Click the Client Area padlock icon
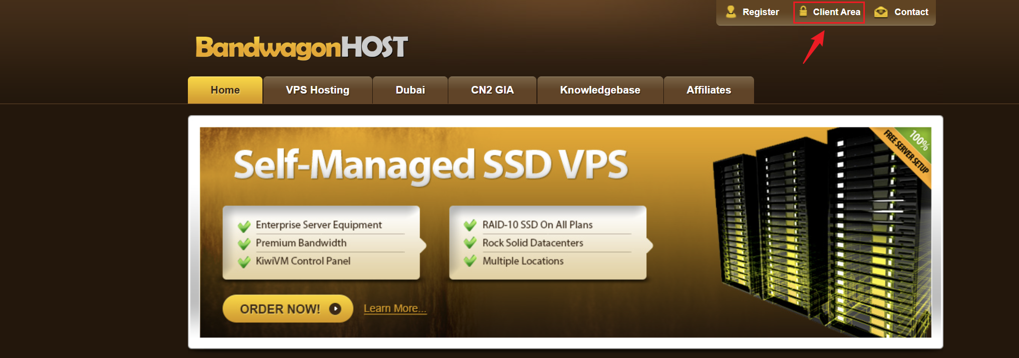 803,11
